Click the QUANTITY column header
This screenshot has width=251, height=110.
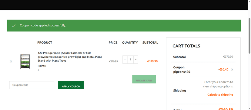(x=130, y=43)
